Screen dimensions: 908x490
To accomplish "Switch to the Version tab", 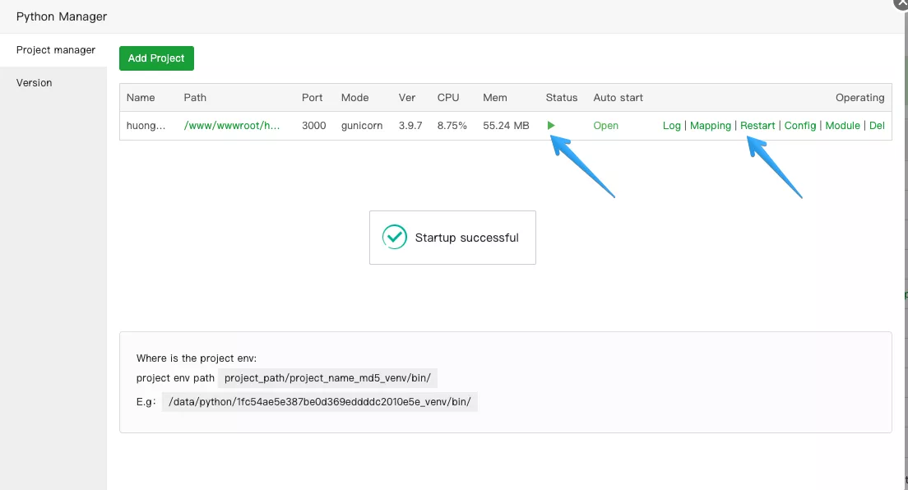I will [x=35, y=83].
